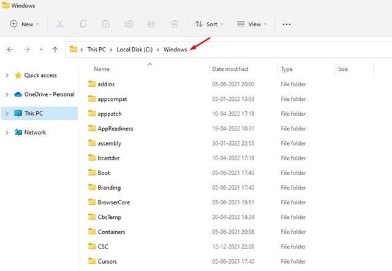Open Recent locations dropdown chevron
392x271 pixels.
pyautogui.click(x=41, y=50)
